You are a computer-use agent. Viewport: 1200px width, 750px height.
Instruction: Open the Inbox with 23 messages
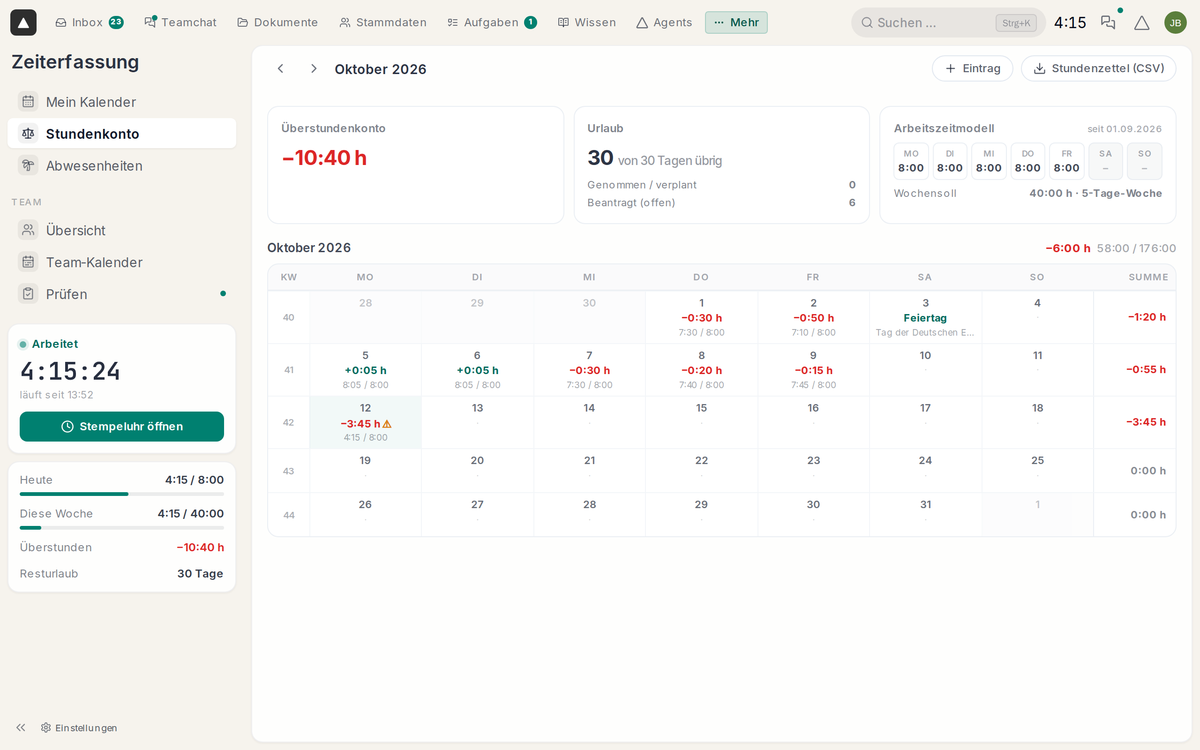tap(89, 22)
